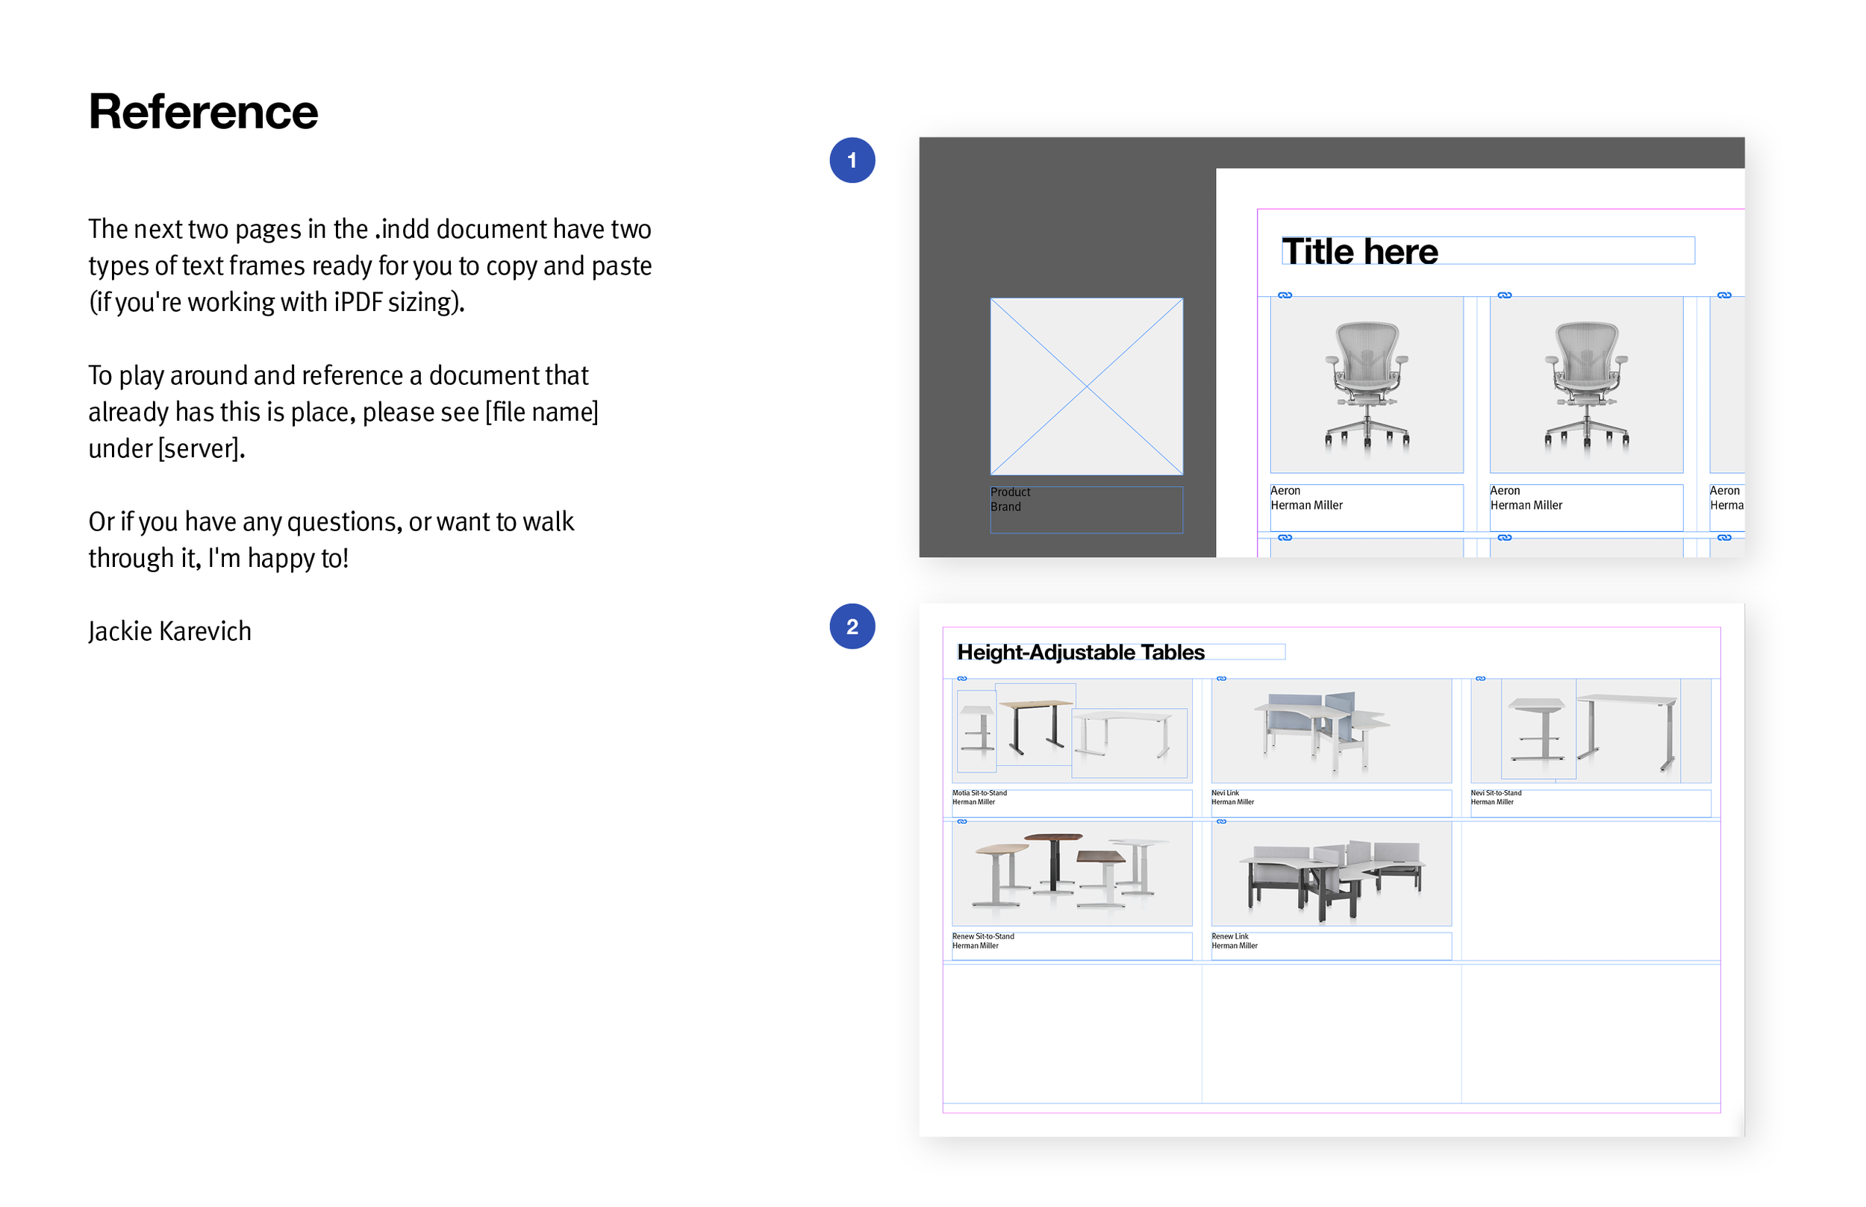Select the Renew Sit-to-Stand tables image
Image resolution: width=1866 pixels, height=1207 pixels.
coord(1073,872)
